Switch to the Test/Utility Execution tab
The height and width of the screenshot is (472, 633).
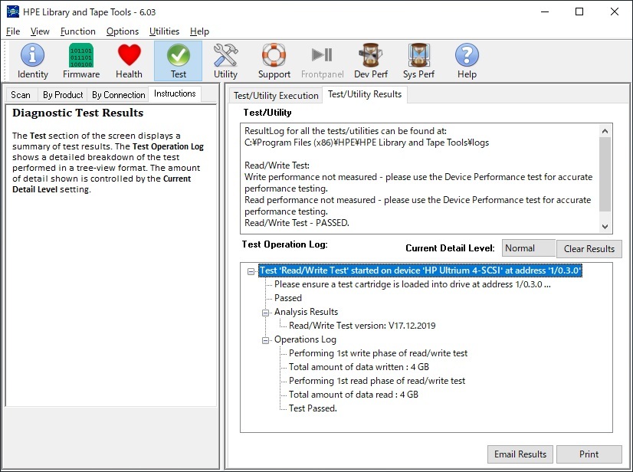276,96
